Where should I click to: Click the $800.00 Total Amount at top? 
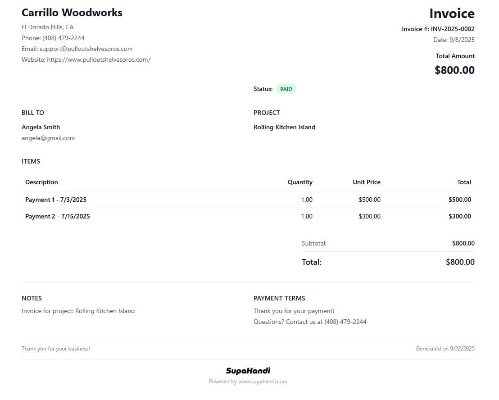[x=454, y=70]
